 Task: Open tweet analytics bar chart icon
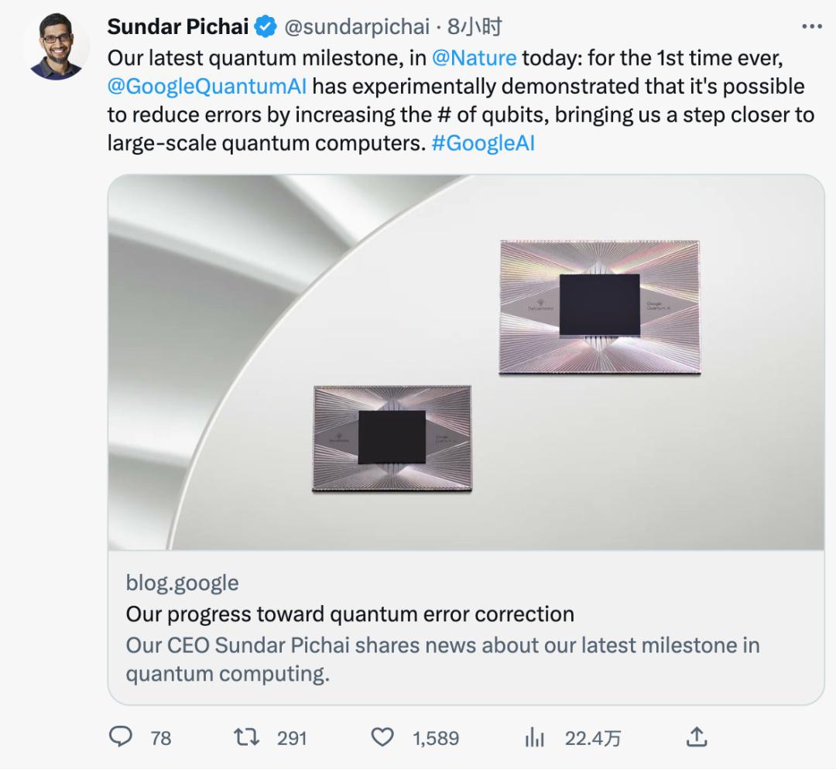tap(534, 737)
